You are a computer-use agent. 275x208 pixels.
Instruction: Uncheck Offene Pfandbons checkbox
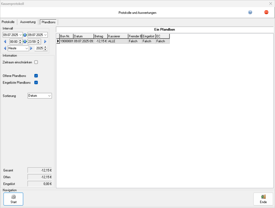[36, 76]
